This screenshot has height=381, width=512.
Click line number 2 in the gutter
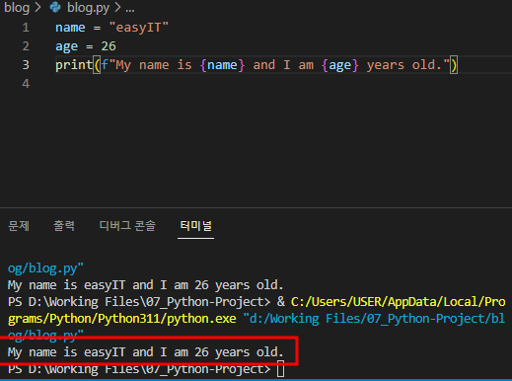[26, 46]
